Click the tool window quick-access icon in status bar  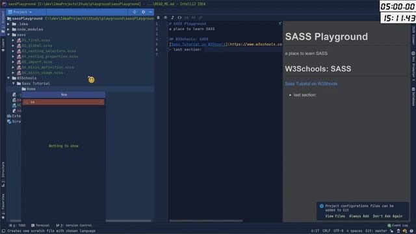coord(3,231)
